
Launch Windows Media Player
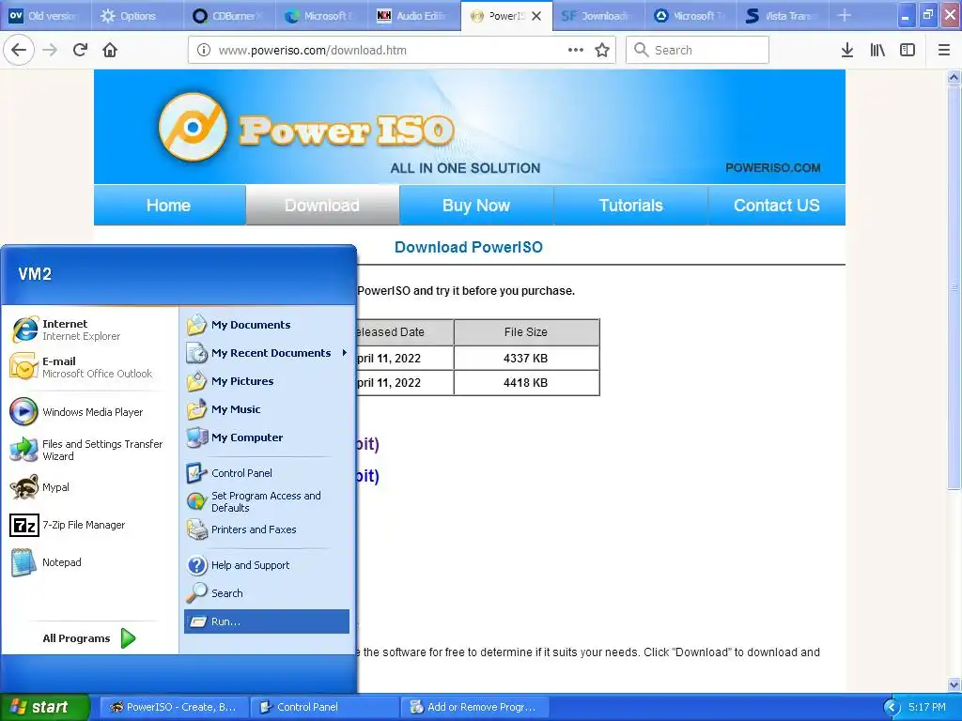(x=89, y=412)
